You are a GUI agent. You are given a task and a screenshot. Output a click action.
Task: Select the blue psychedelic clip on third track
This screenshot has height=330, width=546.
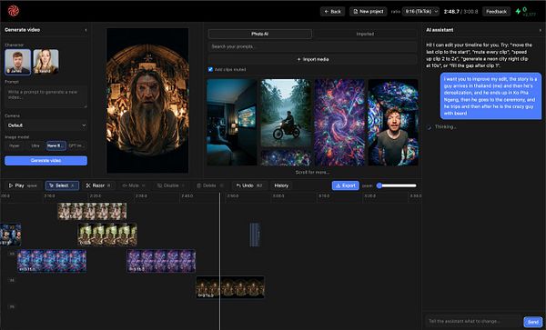point(52,261)
